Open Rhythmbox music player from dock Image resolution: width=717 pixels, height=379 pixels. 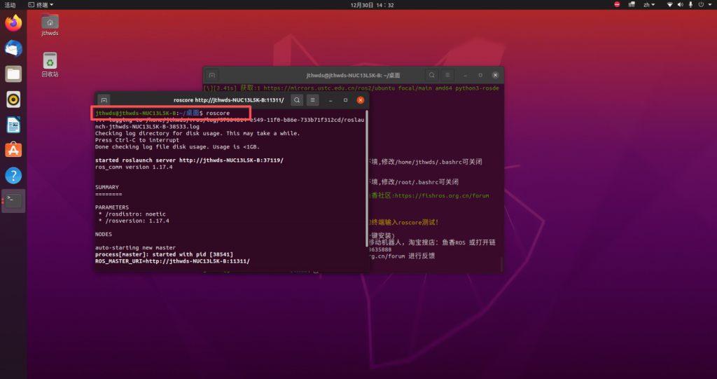(x=13, y=99)
